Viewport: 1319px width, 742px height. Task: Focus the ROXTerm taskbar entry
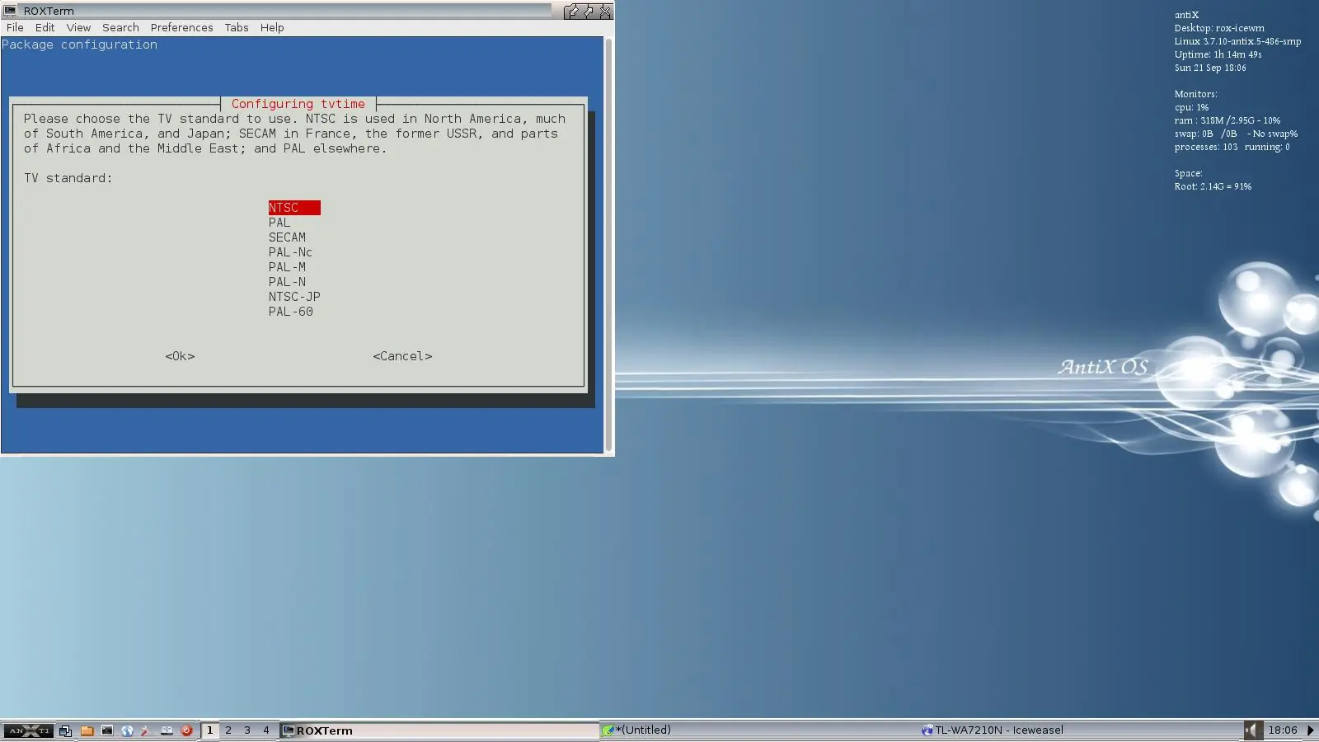pos(438,730)
